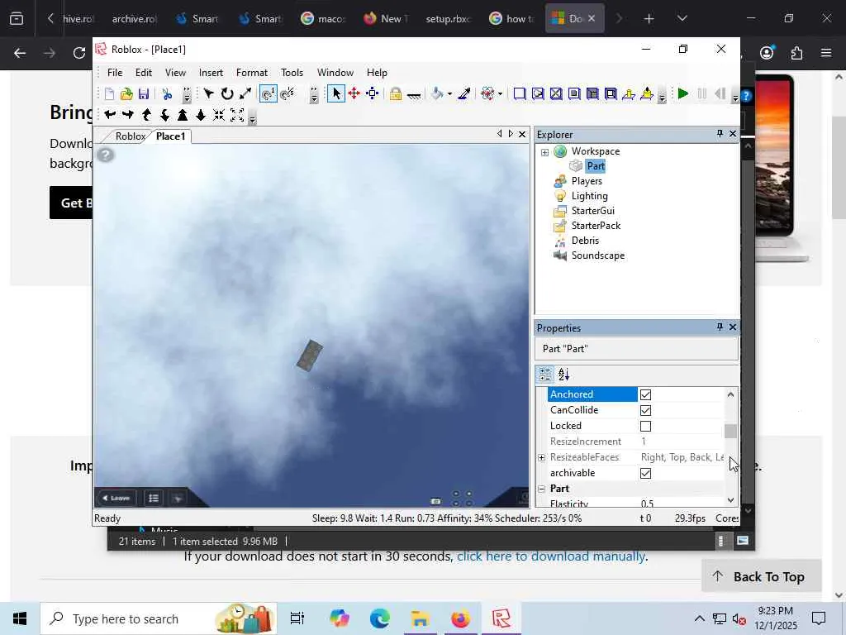Open Firefox from the Windows taskbar
846x635 pixels.
(460, 618)
